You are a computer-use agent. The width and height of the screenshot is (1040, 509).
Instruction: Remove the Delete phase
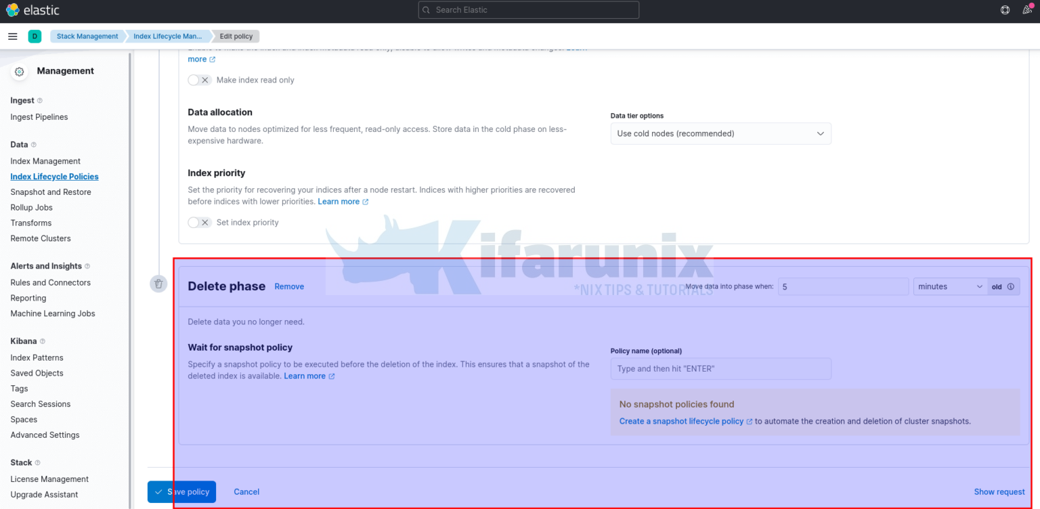[289, 286]
